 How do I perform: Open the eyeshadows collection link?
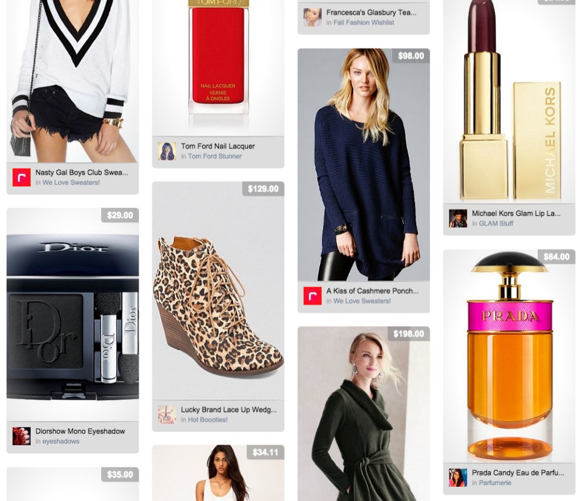point(61,441)
